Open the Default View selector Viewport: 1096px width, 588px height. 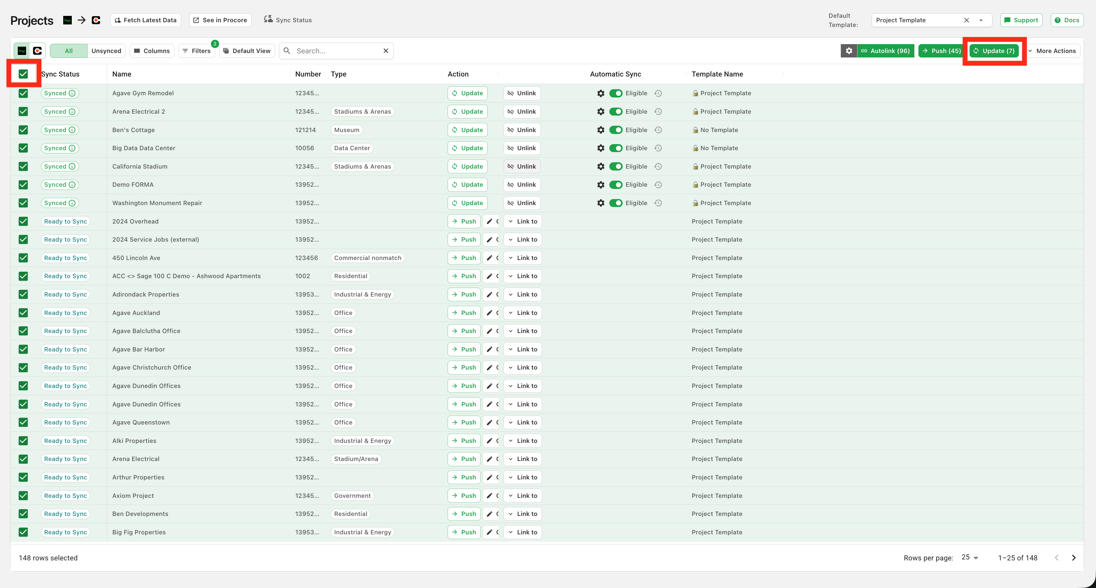(247, 51)
